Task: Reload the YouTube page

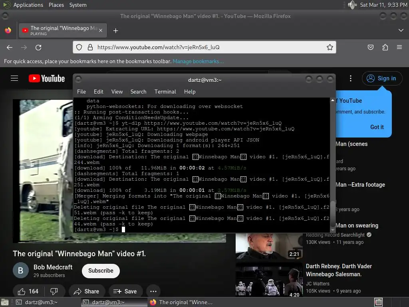Action: point(38,47)
